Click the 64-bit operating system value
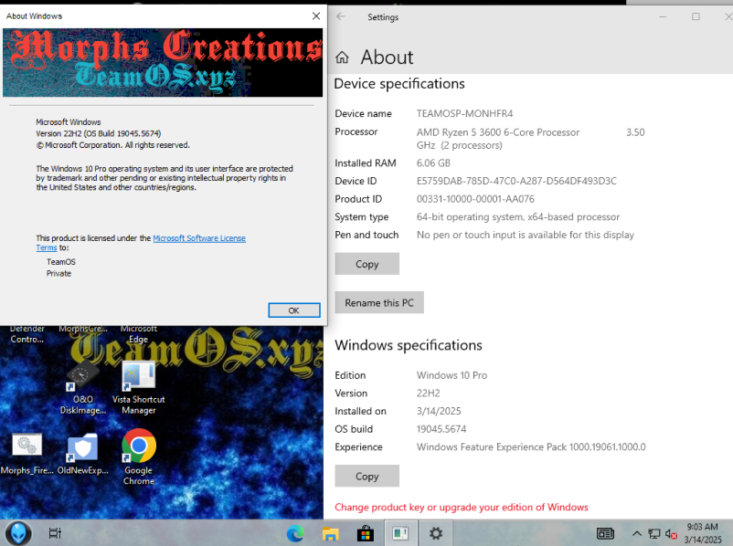Image resolution: width=733 pixels, height=546 pixels. (x=518, y=216)
